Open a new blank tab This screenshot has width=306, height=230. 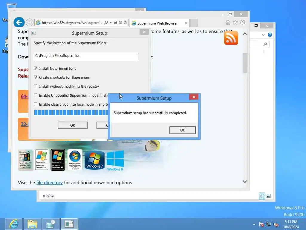pos(194,23)
